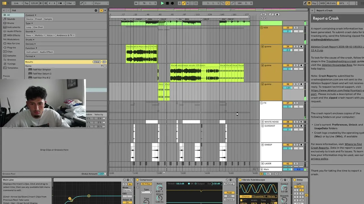Fold the VOX group track
This screenshot has width=364, height=204.
coord(262,27)
